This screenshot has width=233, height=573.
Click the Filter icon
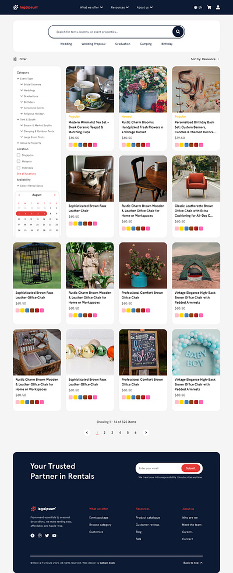coord(15,59)
